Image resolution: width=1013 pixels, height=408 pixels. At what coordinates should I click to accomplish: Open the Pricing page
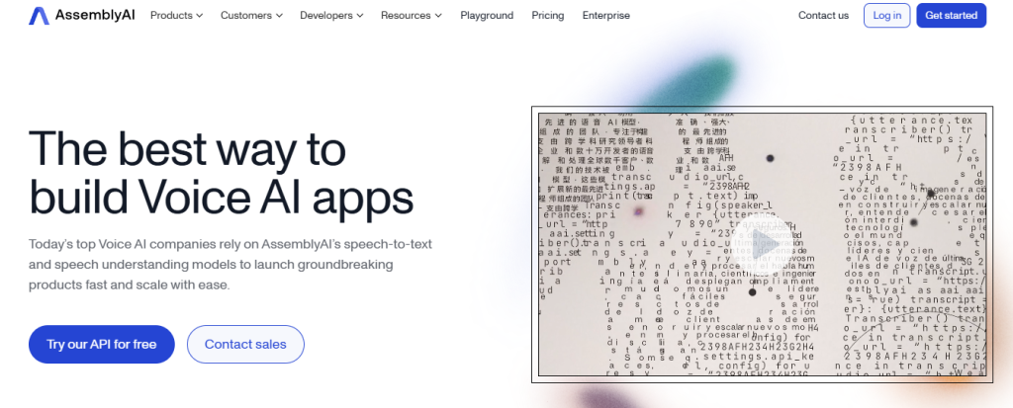point(547,16)
